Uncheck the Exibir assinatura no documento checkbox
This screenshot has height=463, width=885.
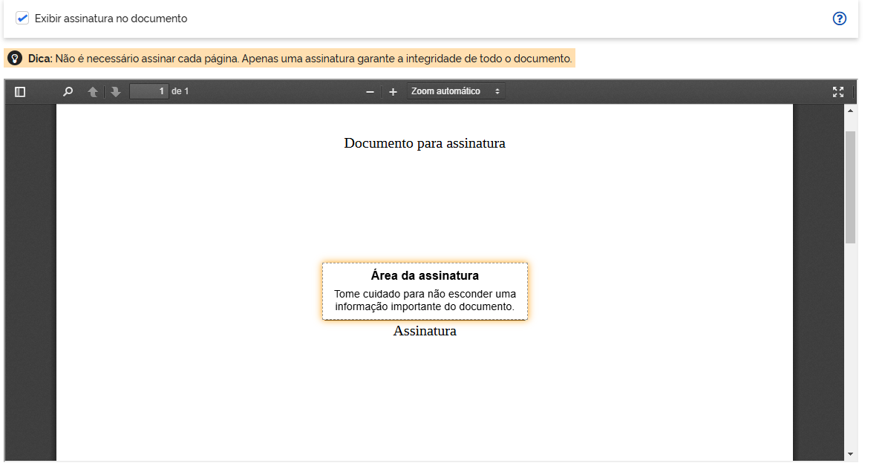click(x=22, y=19)
